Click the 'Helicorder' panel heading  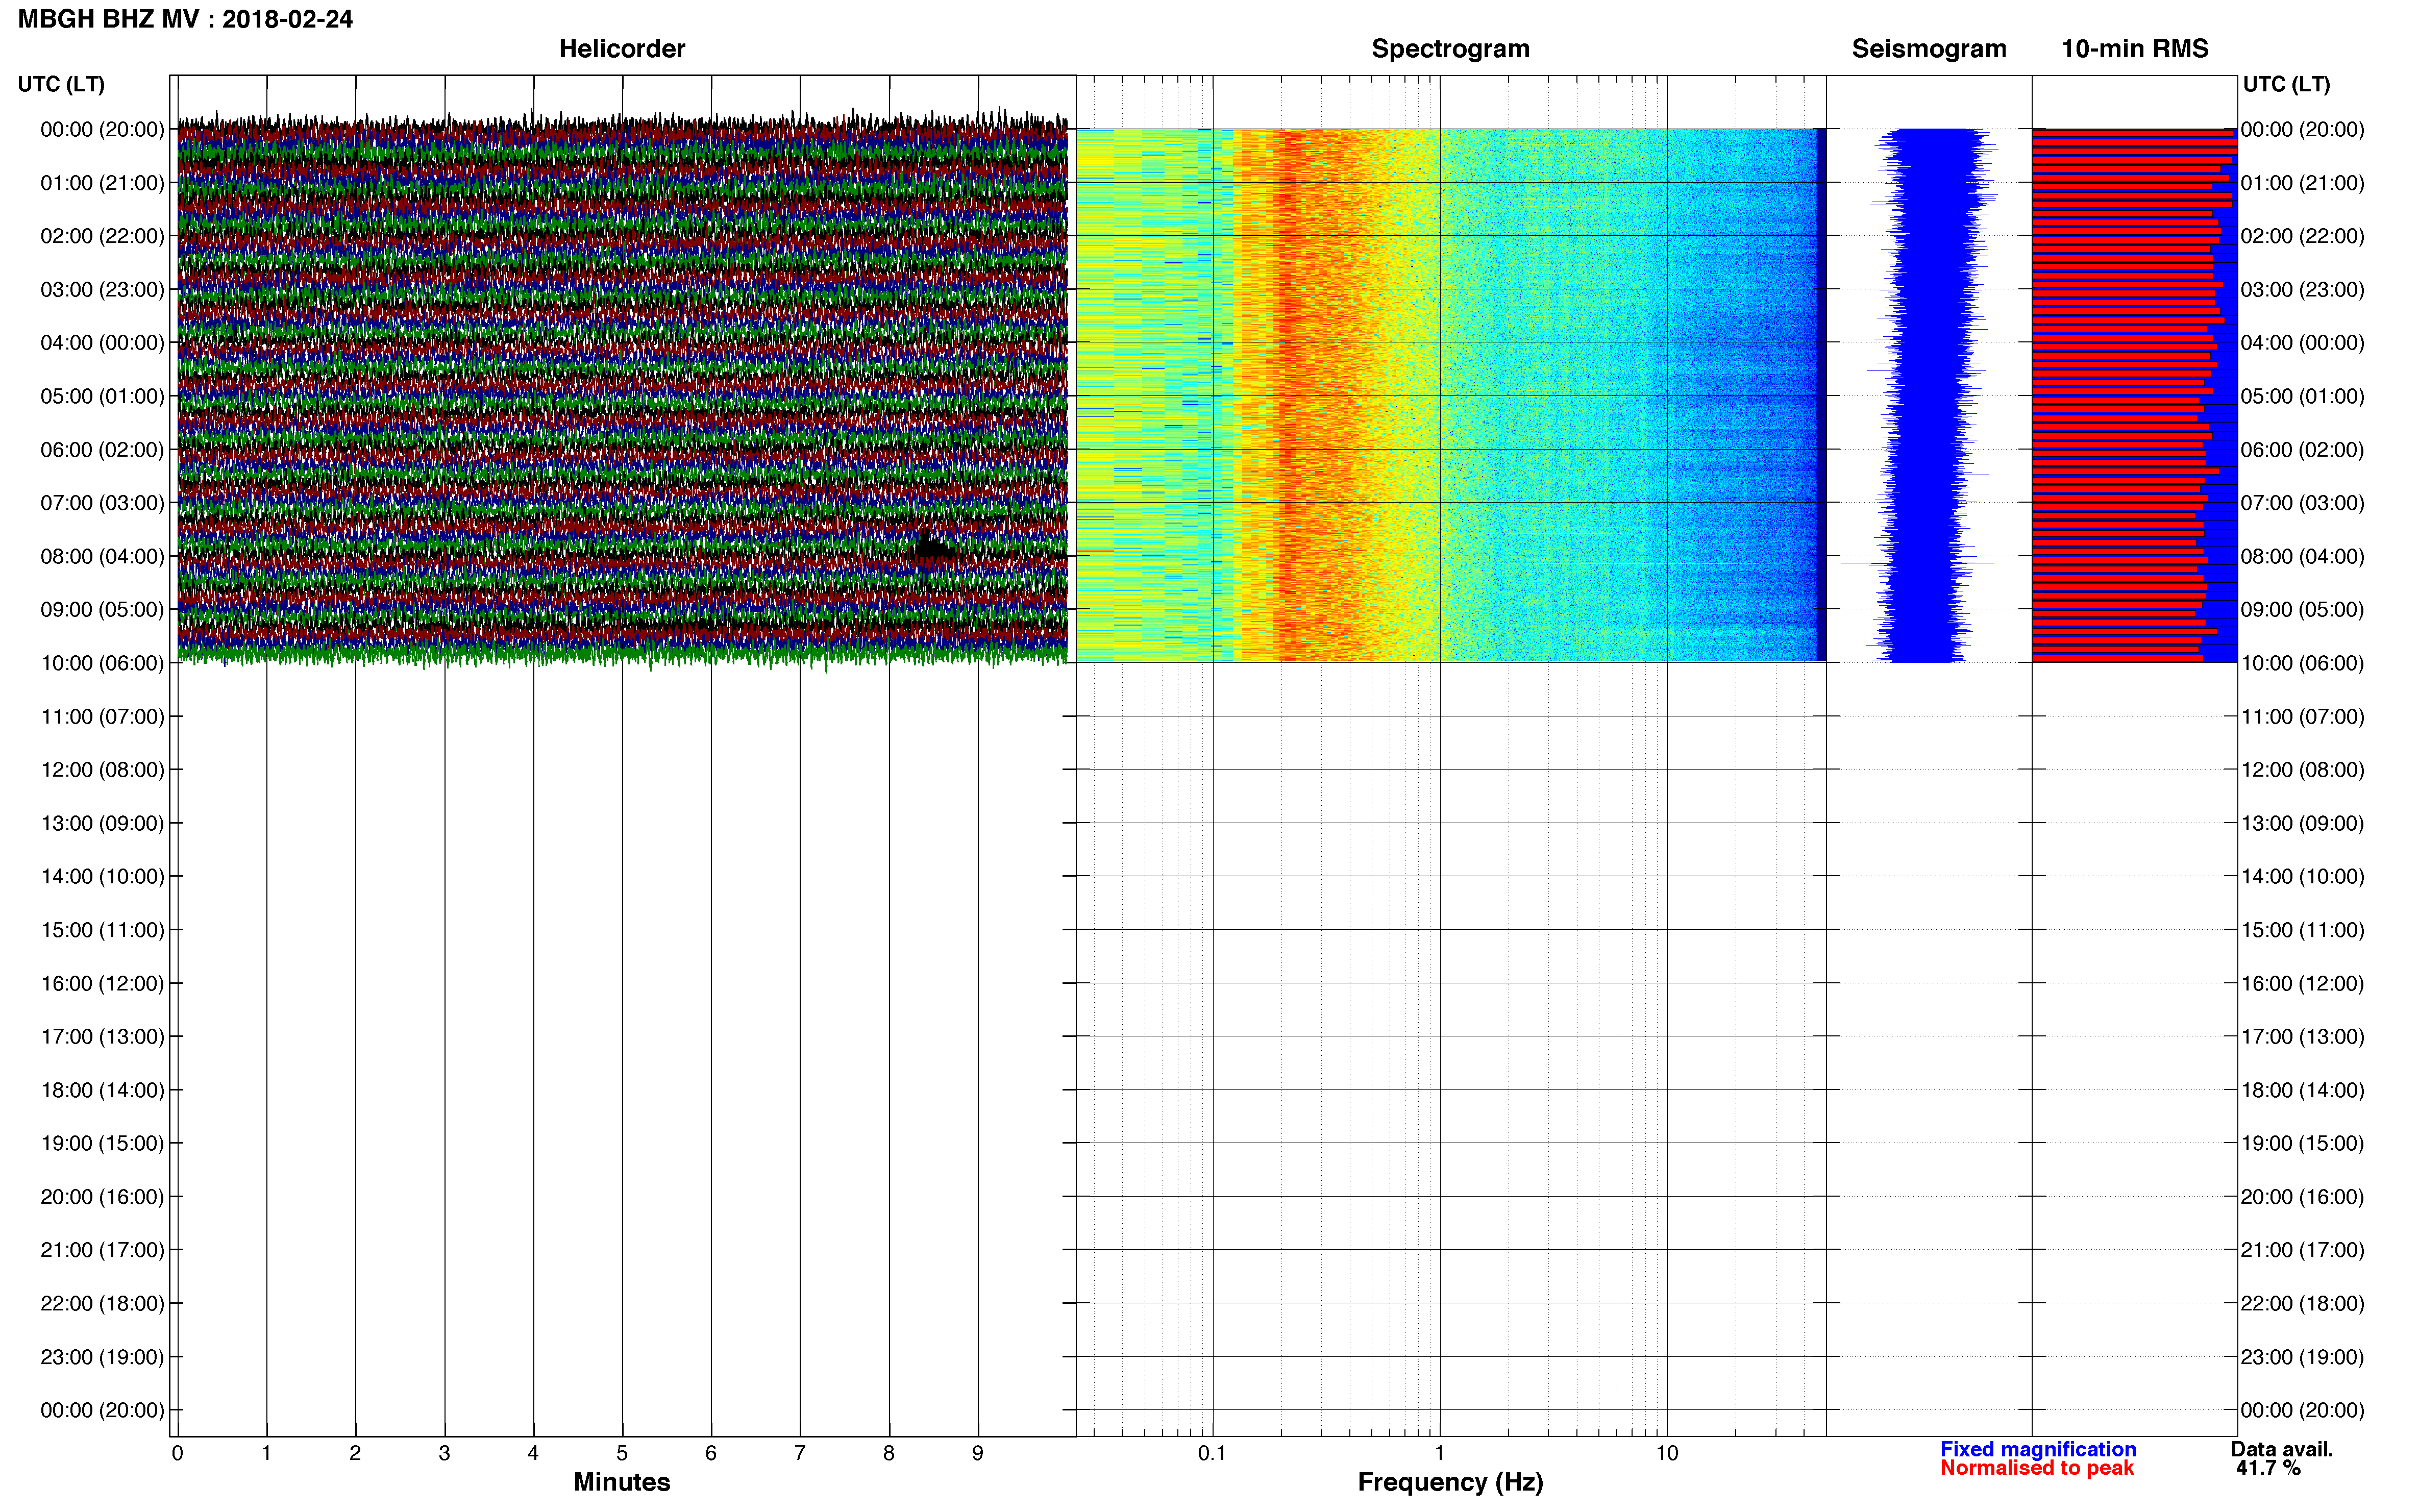621,48
